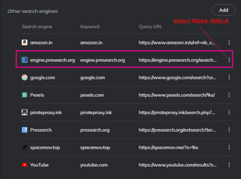Click the Query URL column header
This screenshot has width=241, height=179.
(x=150, y=27)
